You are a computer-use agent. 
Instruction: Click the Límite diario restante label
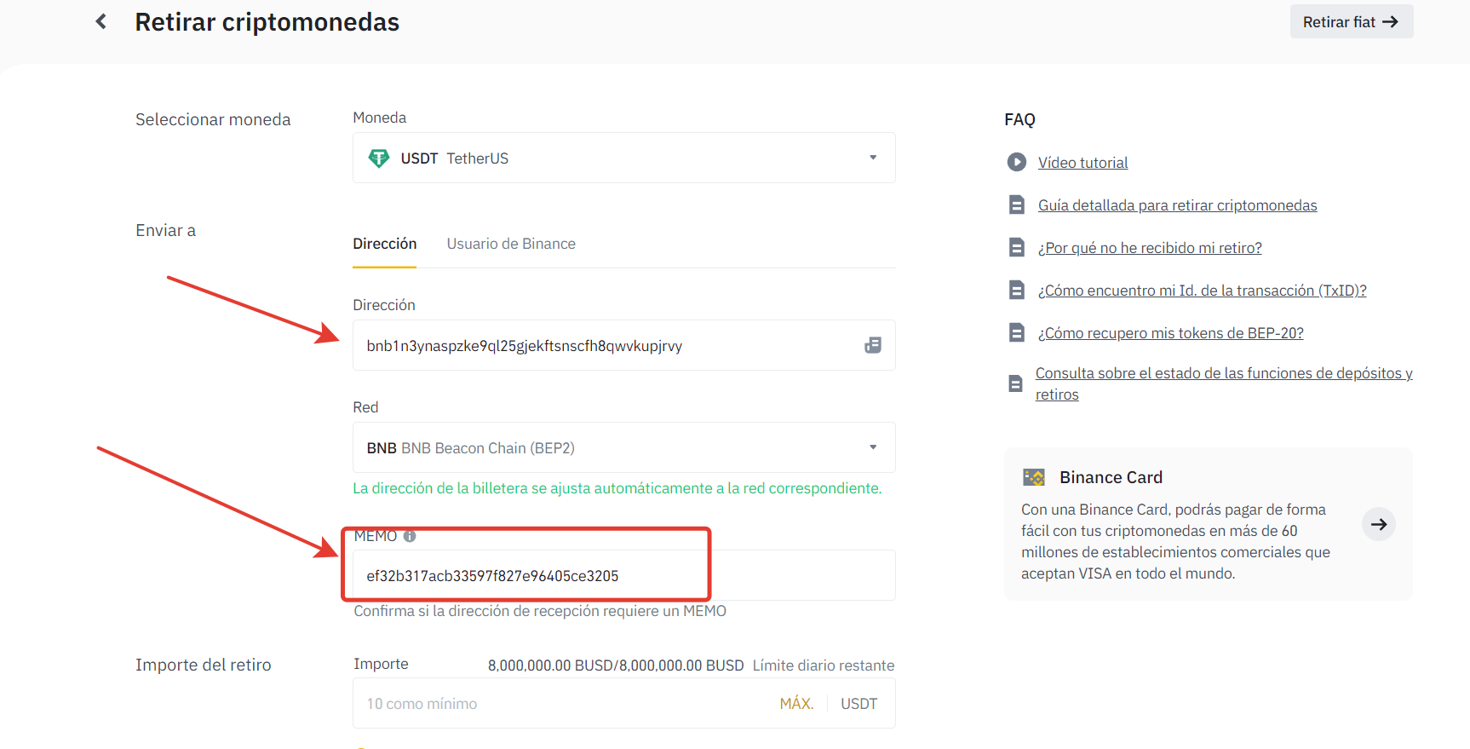[823, 665]
